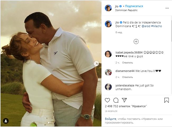The height and width of the screenshot is (127, 172).
Task: Open Dominican Republic location link
Action: 126,10
